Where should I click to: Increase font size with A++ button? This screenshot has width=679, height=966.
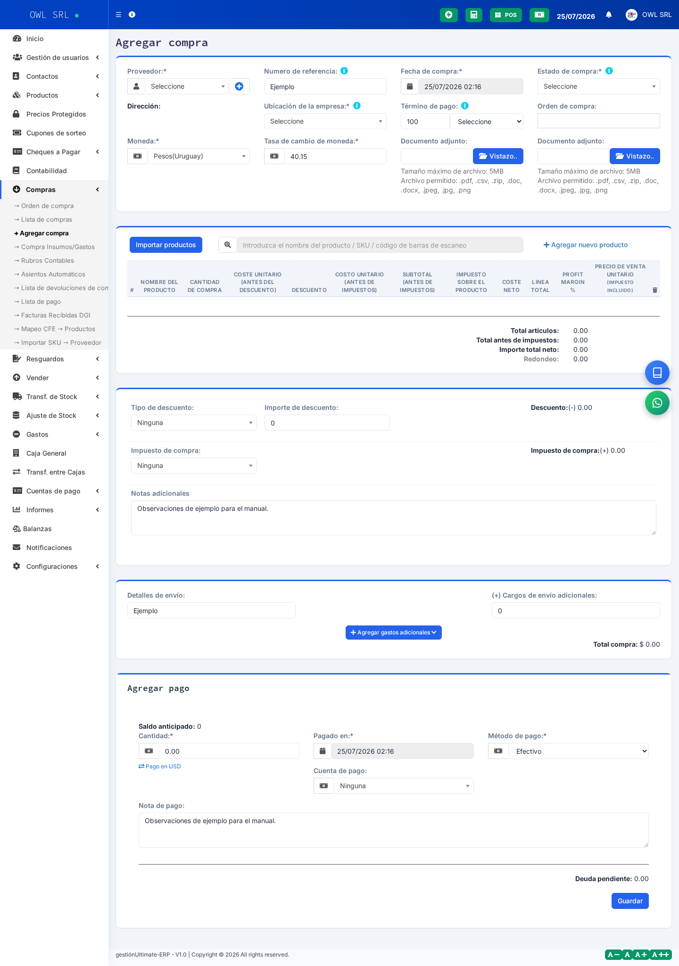(661, 955)
